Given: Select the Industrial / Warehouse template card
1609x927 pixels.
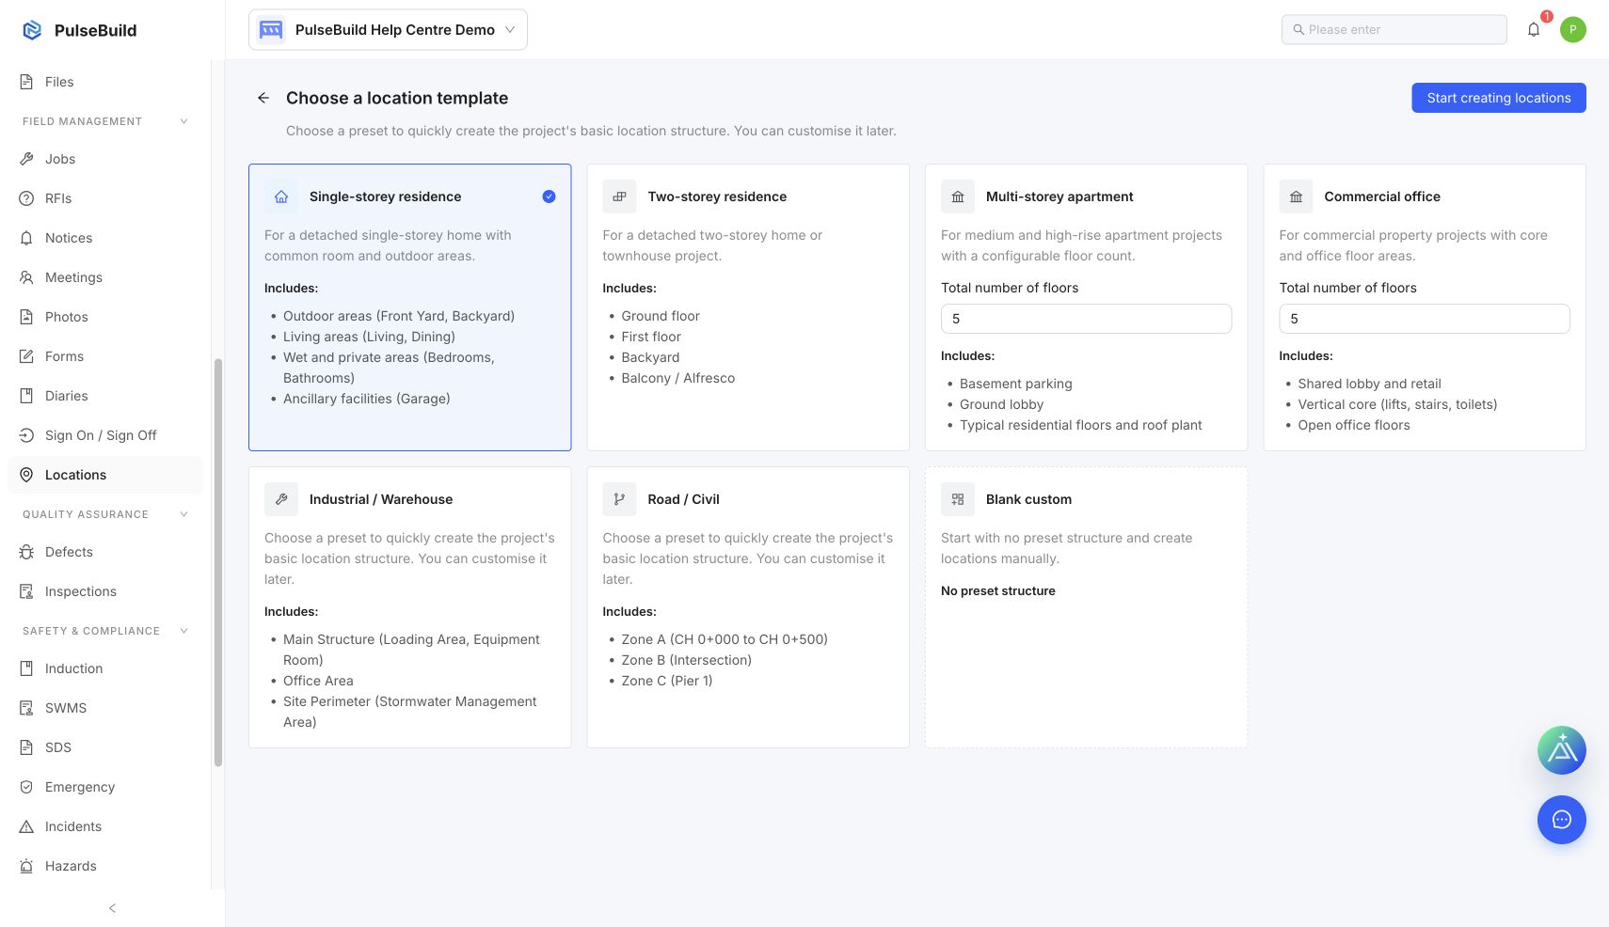Looking at the screenshot, I should (409, 607).
